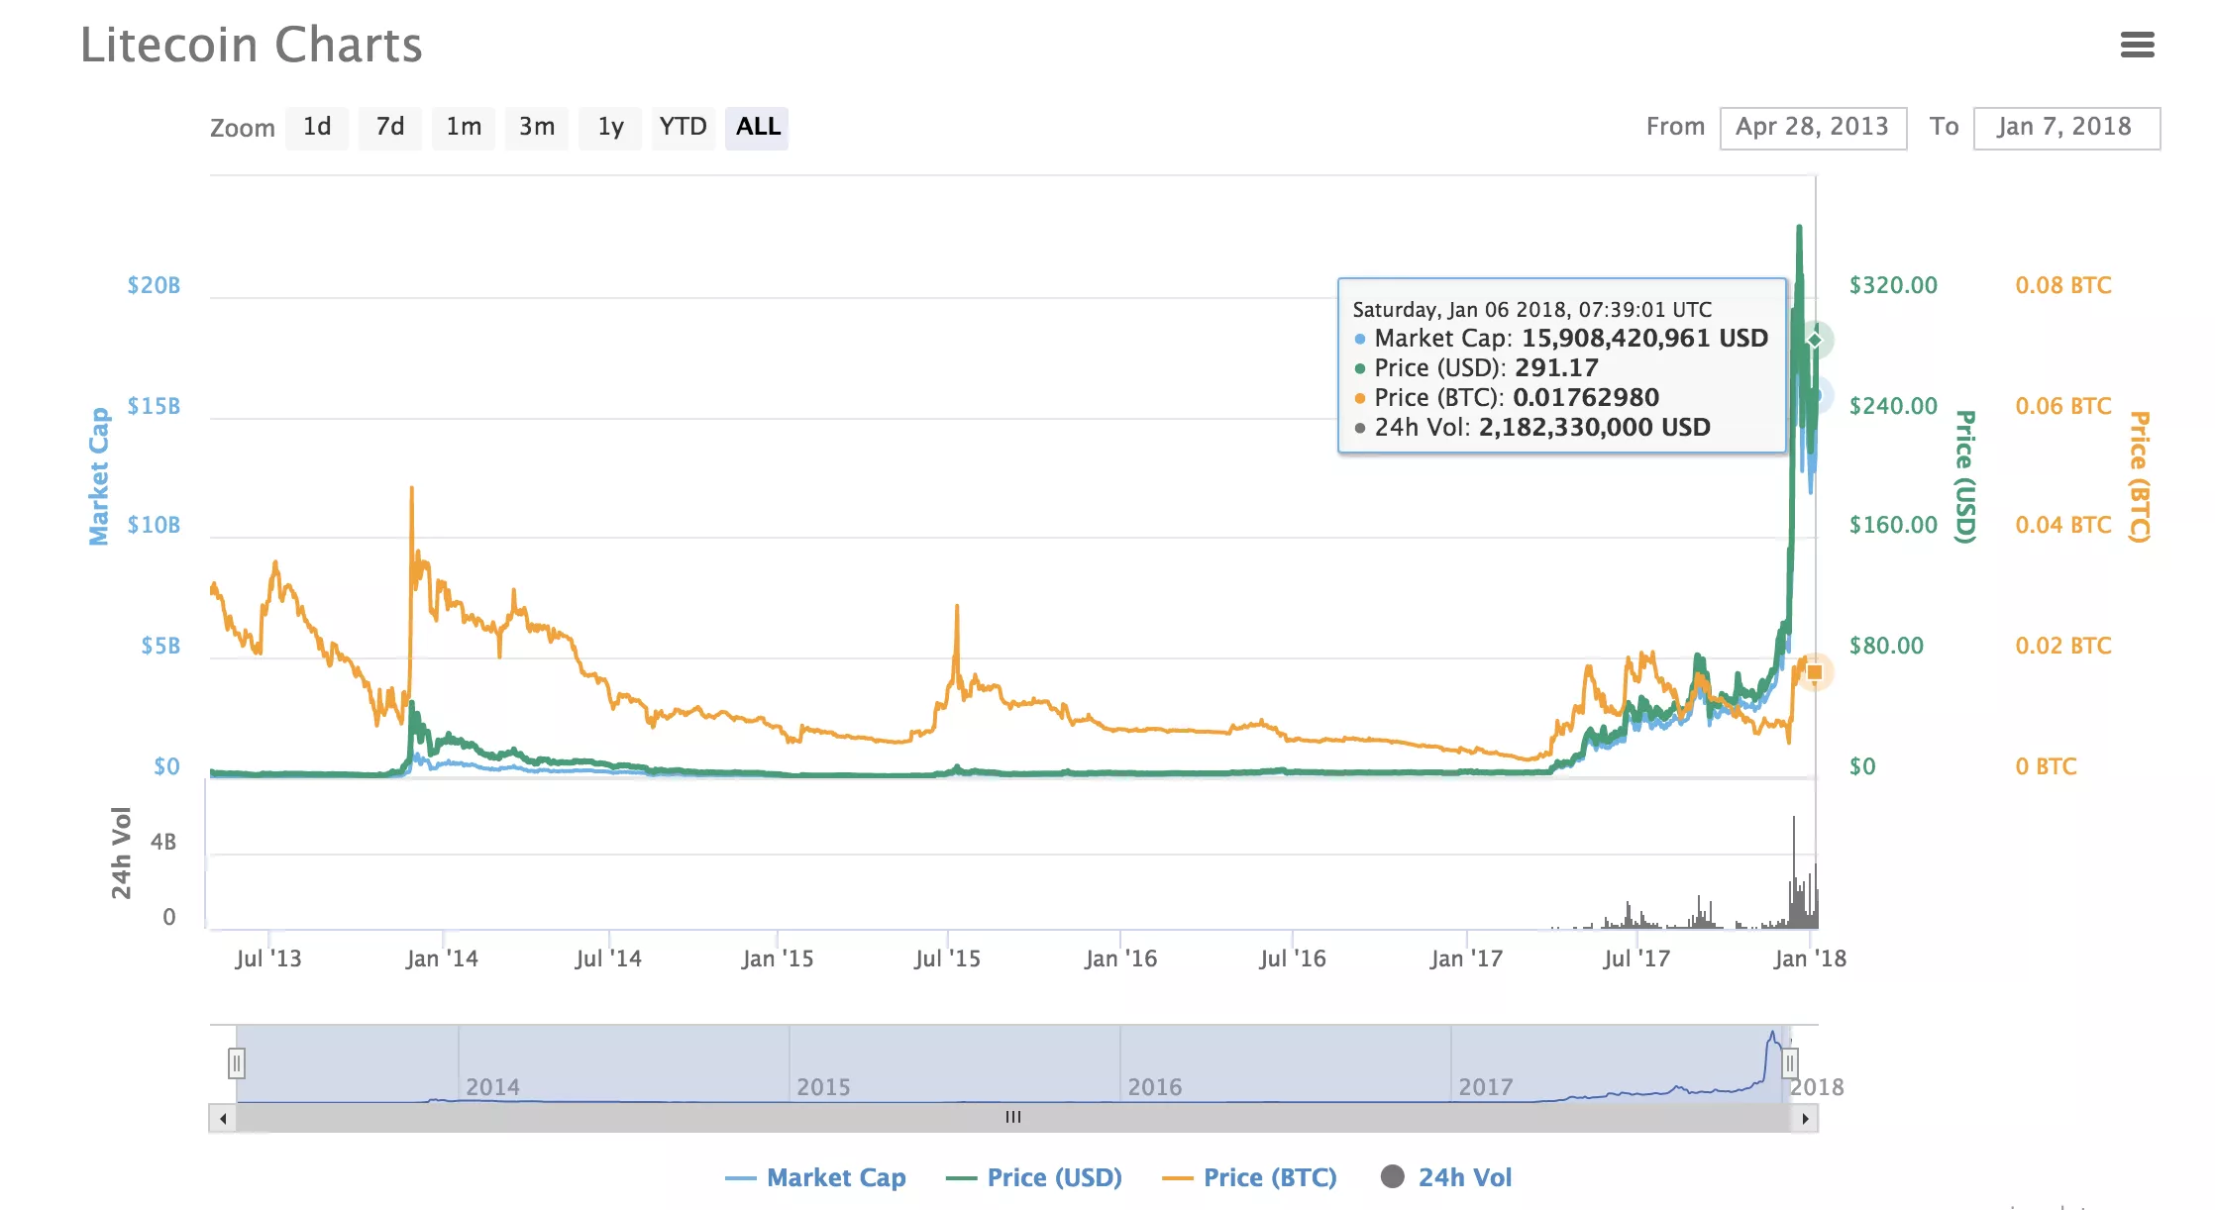Set zoom to 1y
Viewport: 2215px width, 1210px height.
[x=610, y=128]
